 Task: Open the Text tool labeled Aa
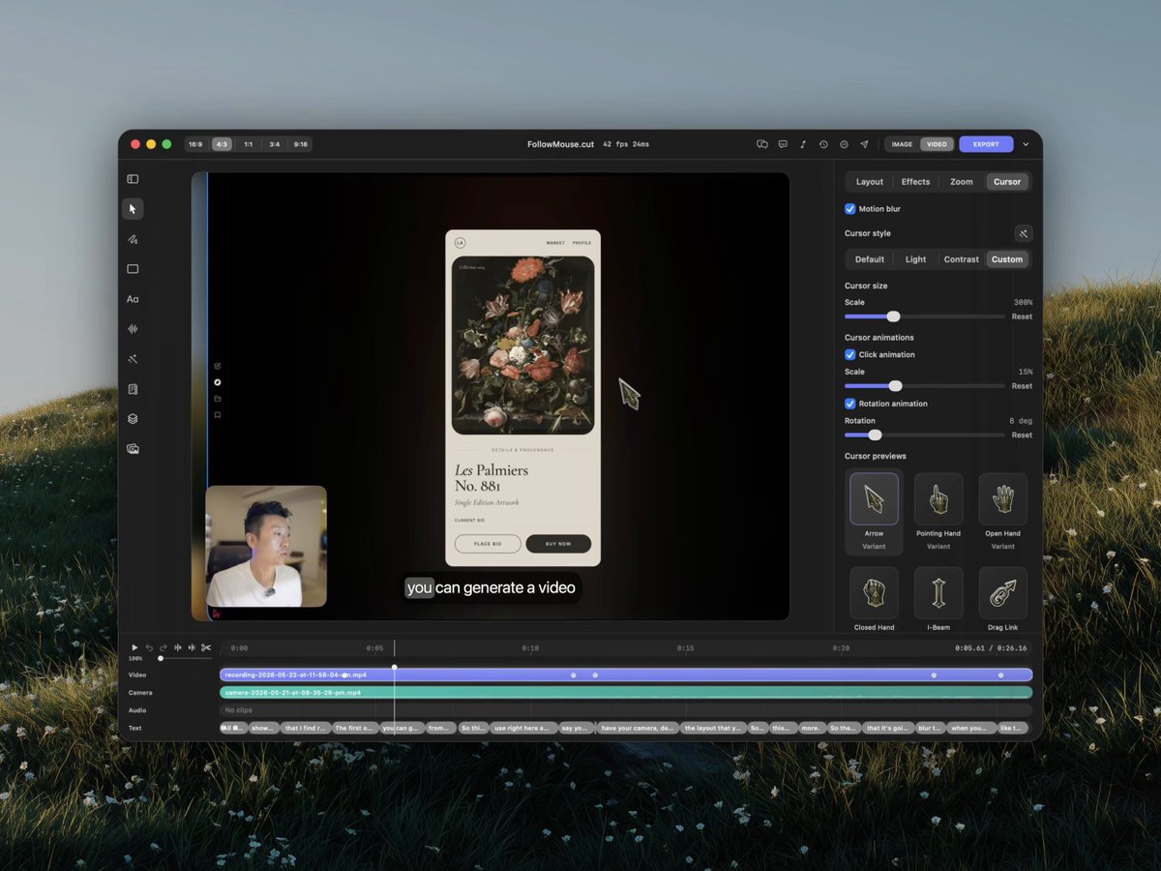[133, 299]
